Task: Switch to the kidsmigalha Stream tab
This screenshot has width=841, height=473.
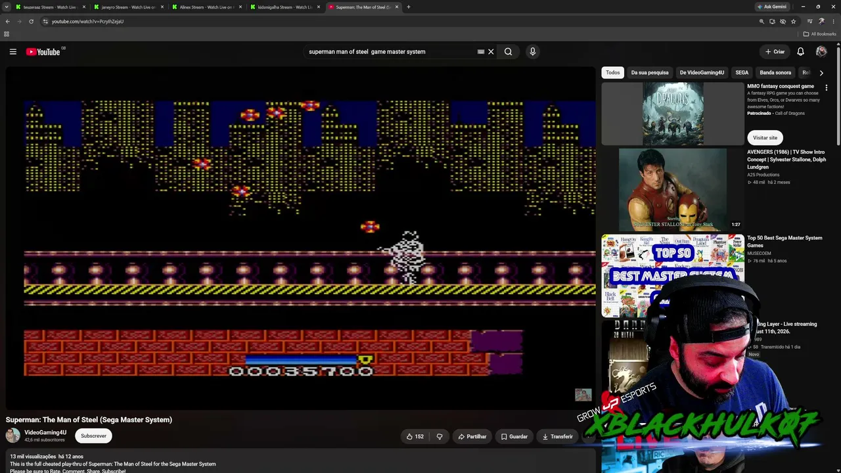Action: tap(285, 7)
